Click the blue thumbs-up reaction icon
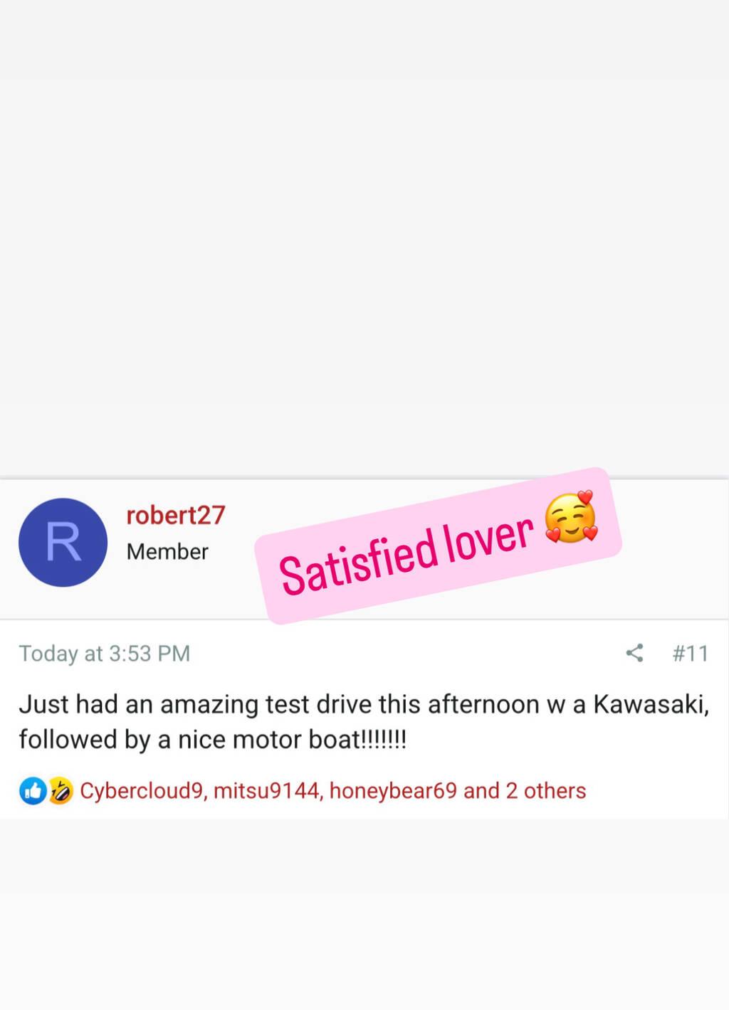 (x=33, y=790)
